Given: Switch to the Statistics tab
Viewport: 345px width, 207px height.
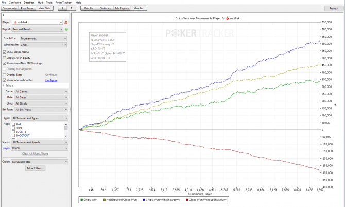Looking at the screenshot, I should [x=106, y=8].
